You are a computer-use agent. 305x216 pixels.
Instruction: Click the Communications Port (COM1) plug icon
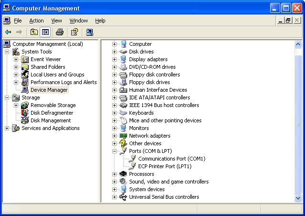[132, 159]
